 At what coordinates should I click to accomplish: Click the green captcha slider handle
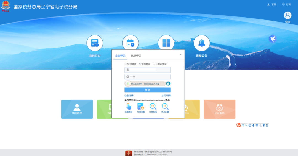pos(128,83)
